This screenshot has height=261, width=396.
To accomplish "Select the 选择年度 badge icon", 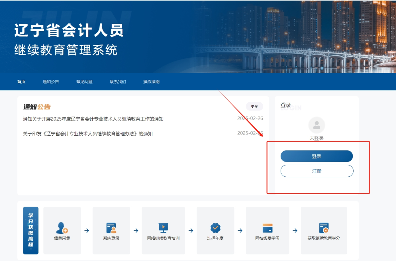I will pyautogui.click(x=215, y=227).
